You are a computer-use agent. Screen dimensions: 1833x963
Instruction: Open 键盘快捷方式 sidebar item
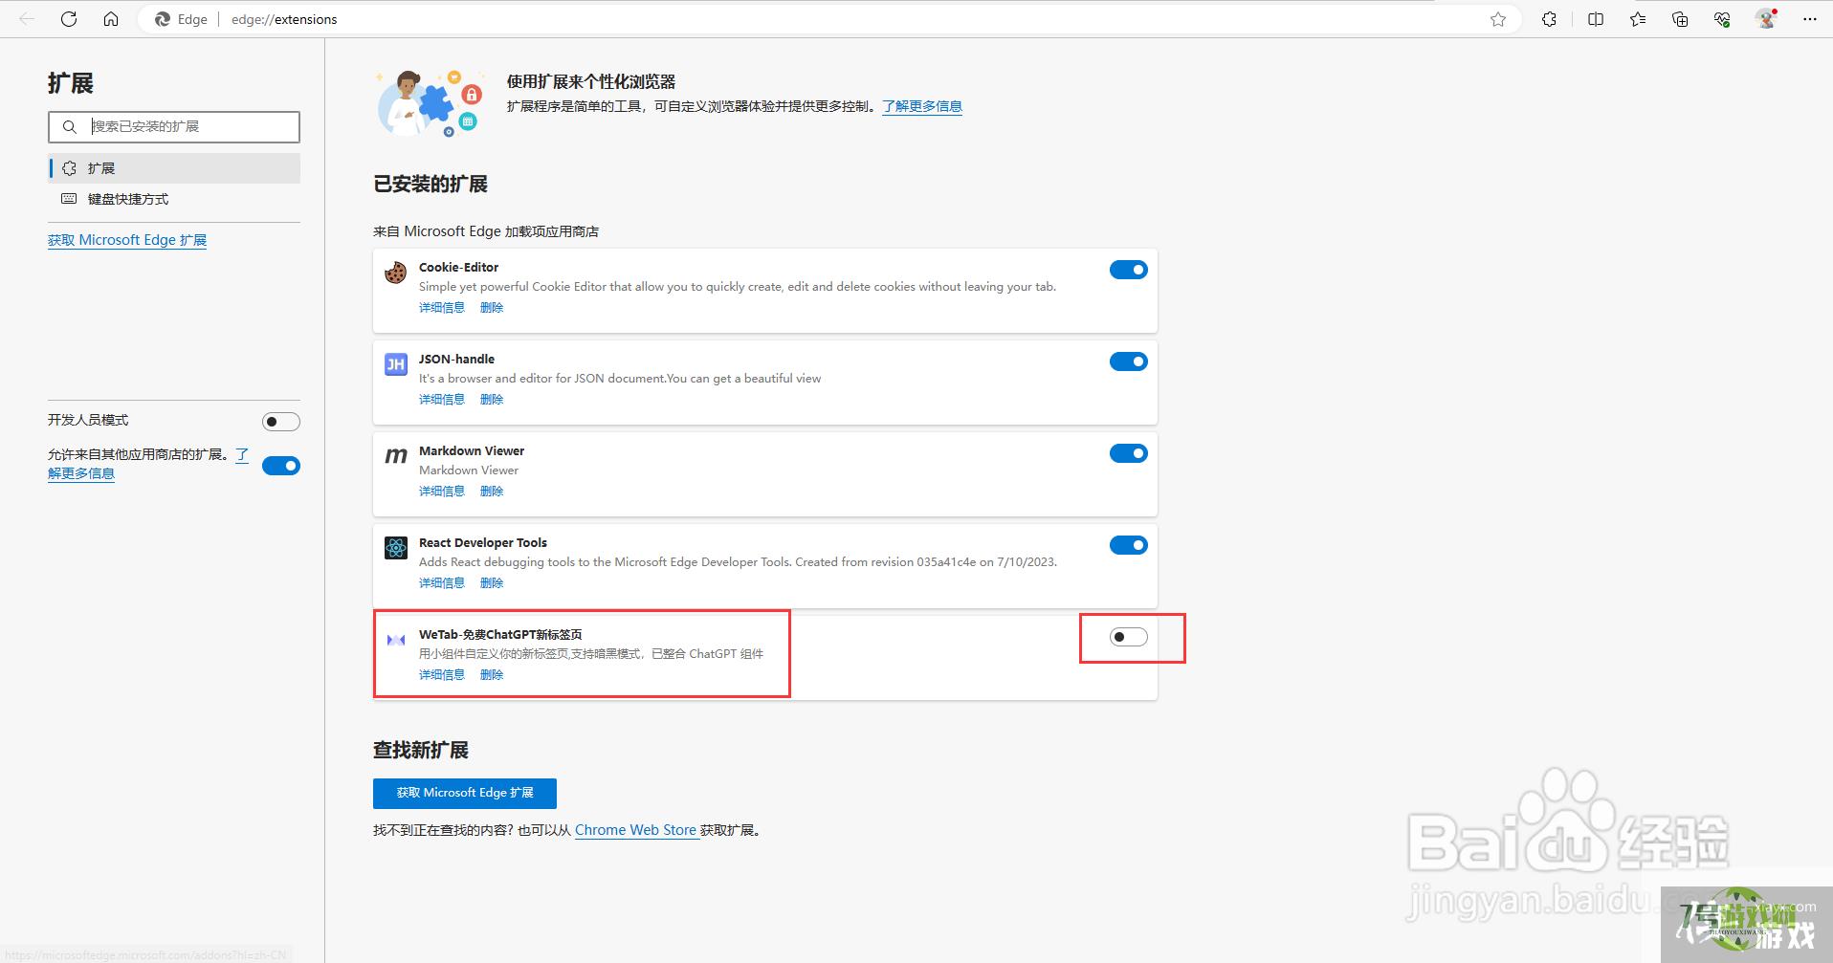[x=174, y=199]
